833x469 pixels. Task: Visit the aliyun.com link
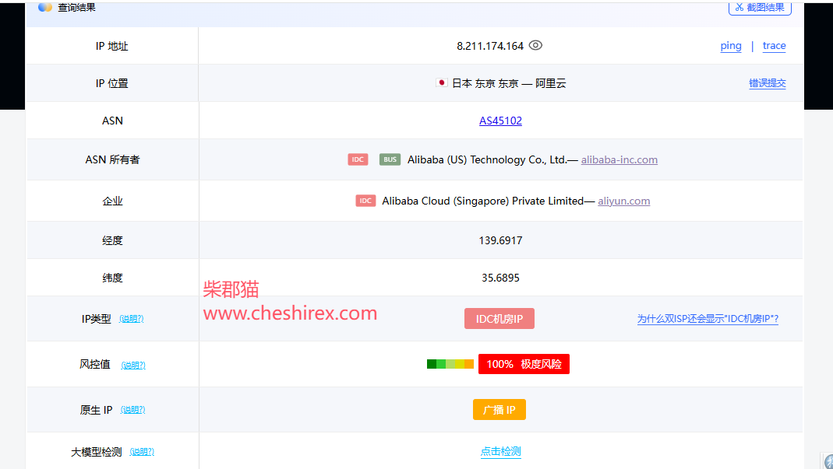623,201
